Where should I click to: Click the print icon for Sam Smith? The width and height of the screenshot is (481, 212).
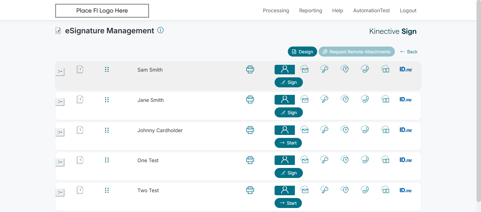pyautogui.click(x=250, y=69)
